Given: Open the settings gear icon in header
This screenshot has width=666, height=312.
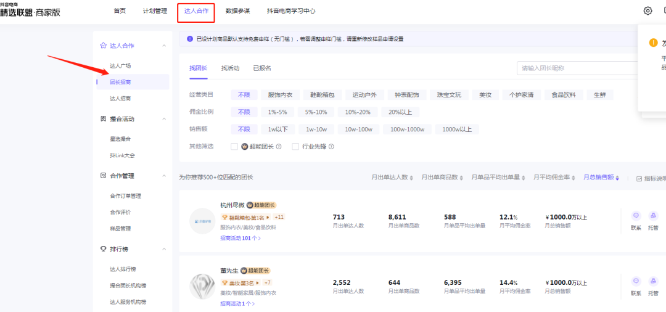Looking at the screenshot, I should click(x=647, y=10).
